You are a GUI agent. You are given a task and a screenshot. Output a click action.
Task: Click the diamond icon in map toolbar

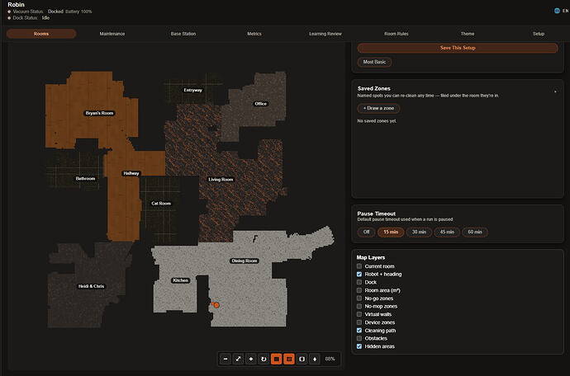point(315,359)
